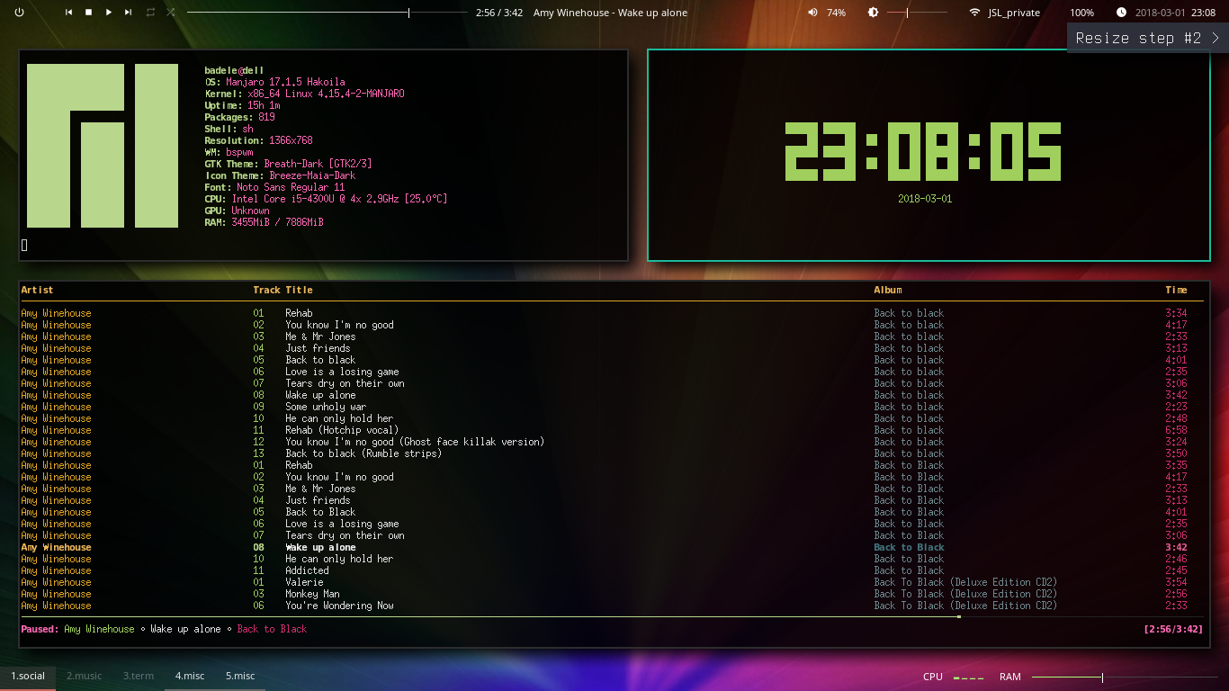This screenshot has height=691, width=1229.
Task: Click the 2018-03-01 date under the big clock
Action: (x=925, y=198)
